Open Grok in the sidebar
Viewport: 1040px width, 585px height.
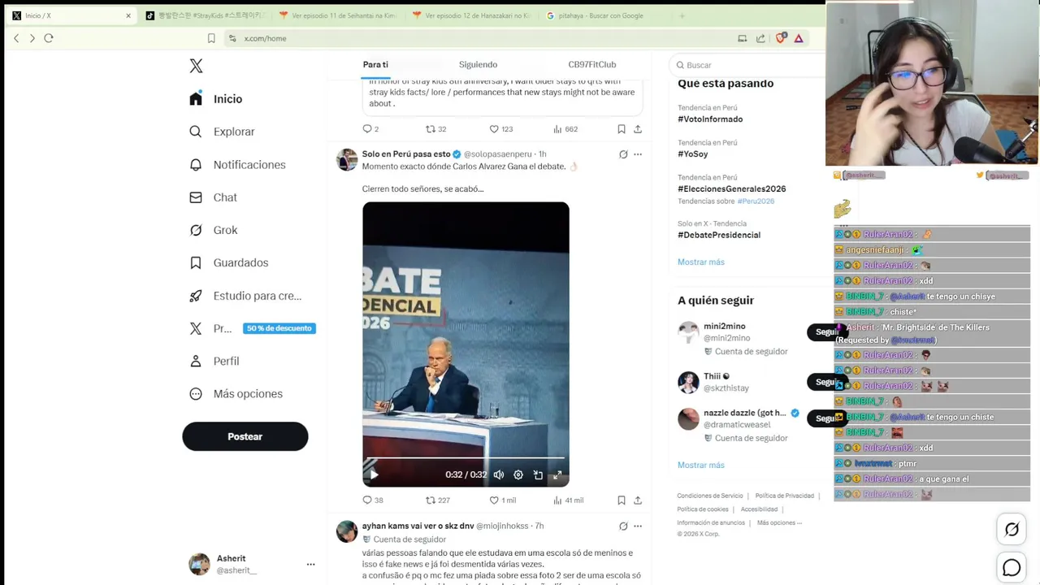[212, 230]
